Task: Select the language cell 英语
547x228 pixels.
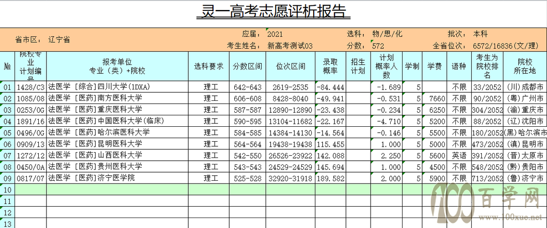Action: click(459, 155)
